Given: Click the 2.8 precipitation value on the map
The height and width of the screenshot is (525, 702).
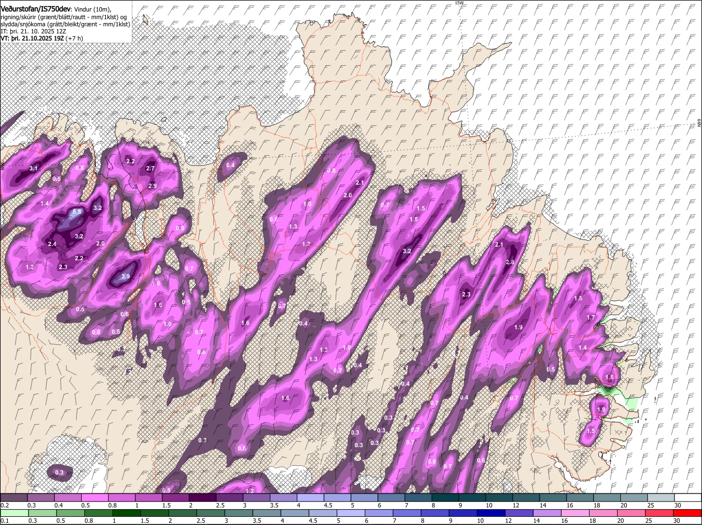Looking at the screenshot, I should point(510,262).
